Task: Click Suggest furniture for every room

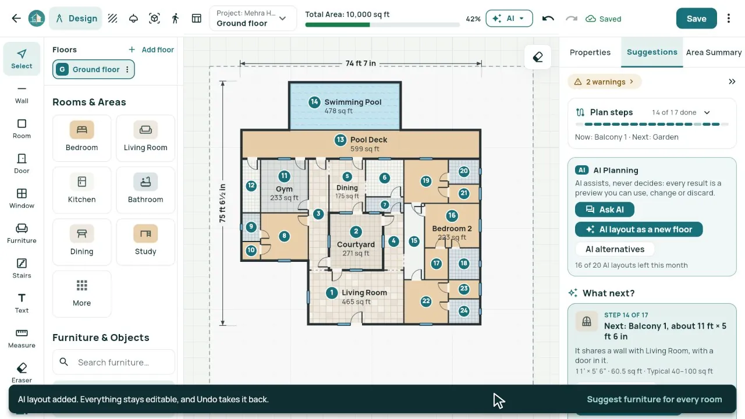Action: [x=654, y=399]
